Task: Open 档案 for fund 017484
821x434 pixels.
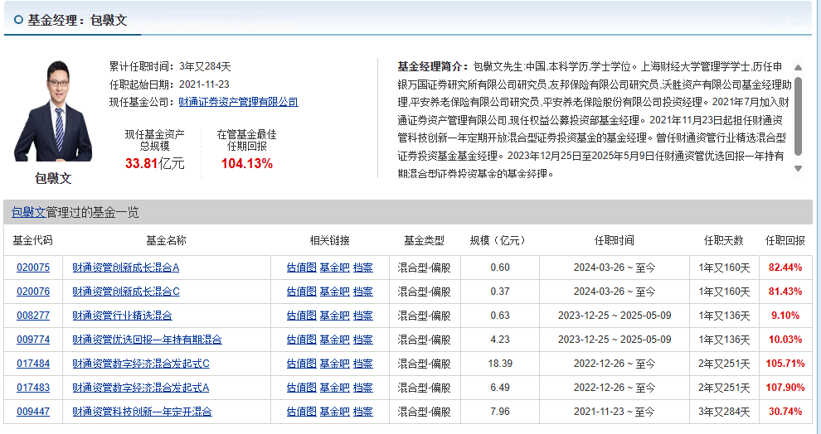Action: coord(363,364)
